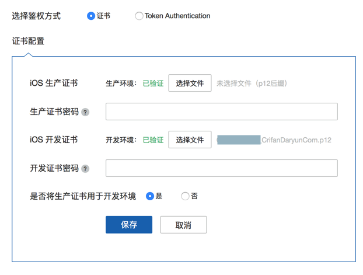Focus the 生产证书密码 input field
This screenshot has height=275, width=363.
pyautogui.click(x=221, y=112)
